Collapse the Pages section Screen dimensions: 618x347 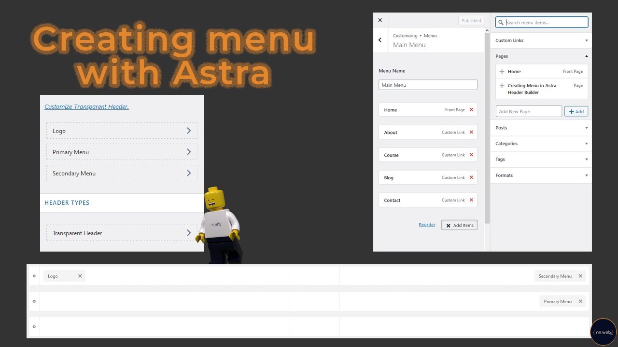tap(541, 56)
